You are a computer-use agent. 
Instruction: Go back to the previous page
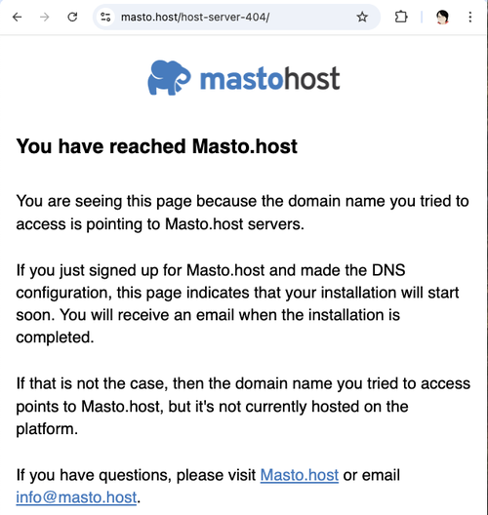point(18,17)
